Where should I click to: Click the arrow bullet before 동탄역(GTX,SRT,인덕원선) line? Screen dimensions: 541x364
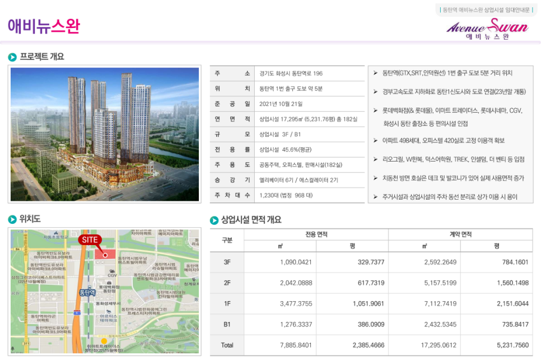[375, 73]
